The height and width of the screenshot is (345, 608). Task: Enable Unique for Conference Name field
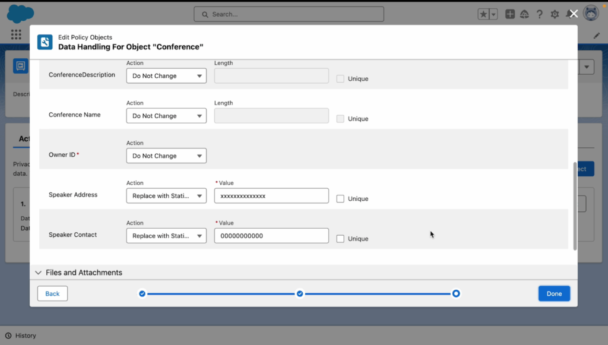pos(340,118)
